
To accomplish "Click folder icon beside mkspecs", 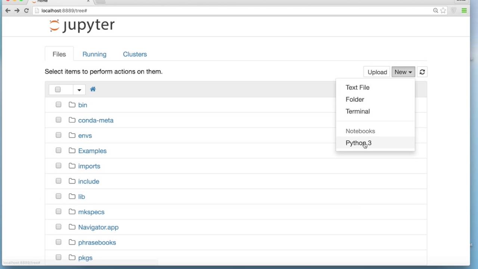I will pyautogui.click(x=72, y=212).
